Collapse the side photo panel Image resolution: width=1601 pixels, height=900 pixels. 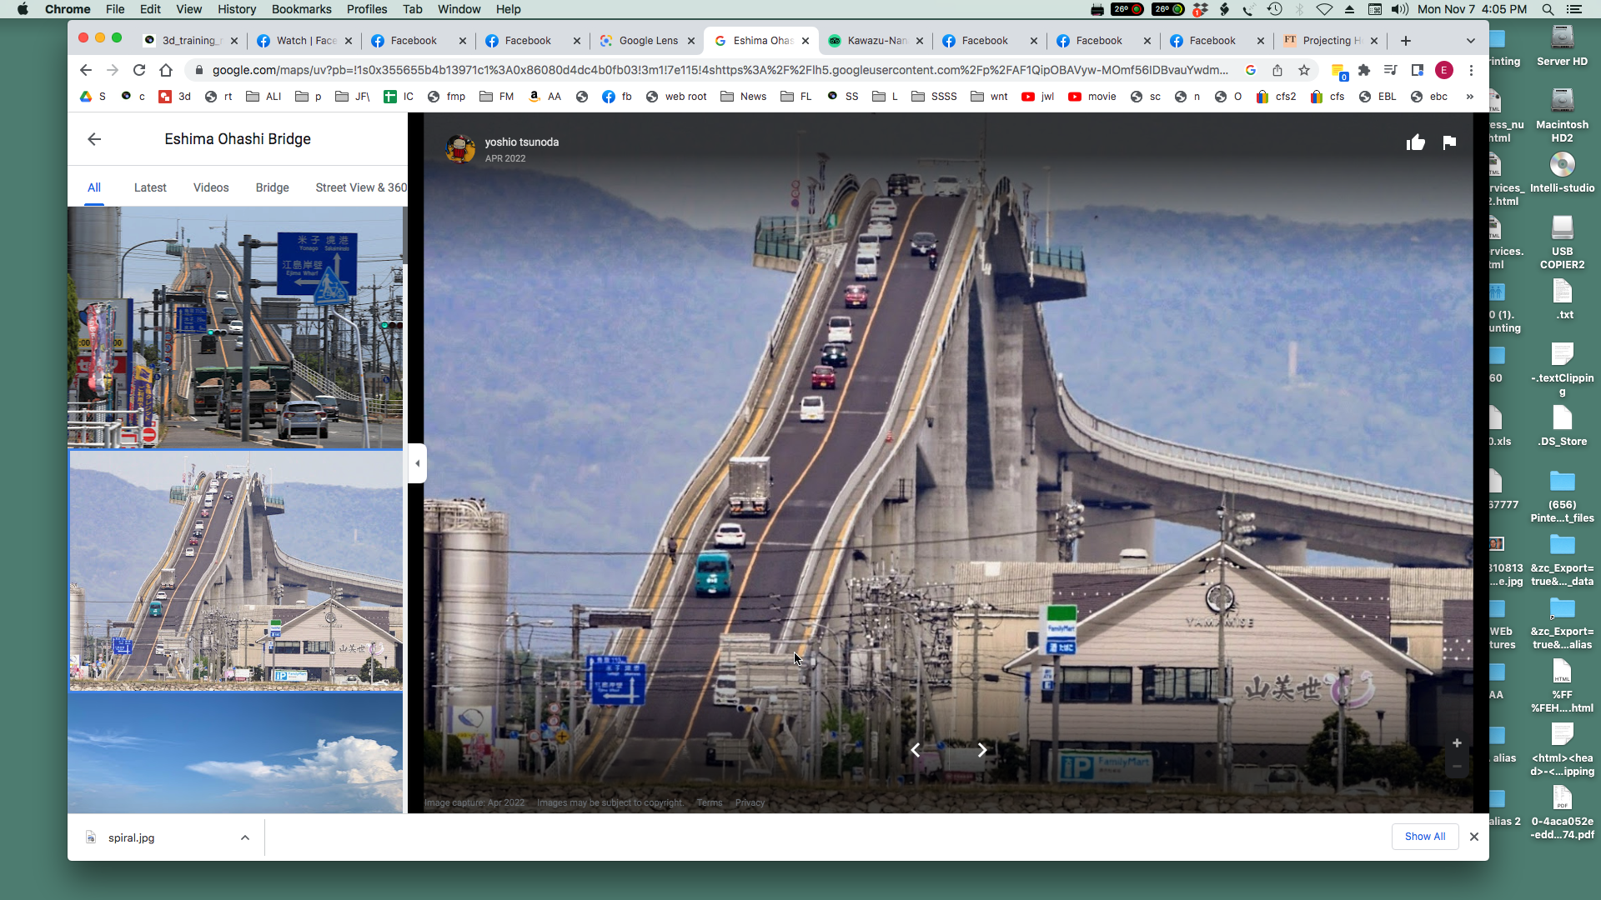tap(418, 463)
